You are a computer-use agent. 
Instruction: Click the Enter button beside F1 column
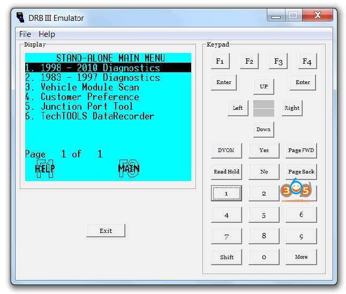pyautogui.click(x=224, y=82)
